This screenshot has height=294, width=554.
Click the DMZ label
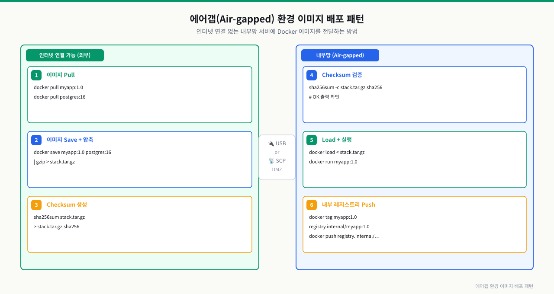point(277,169)
